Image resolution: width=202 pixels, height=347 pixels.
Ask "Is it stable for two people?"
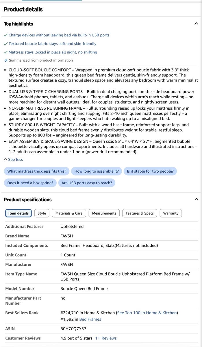pyautogui.click(x=150, y=171)
